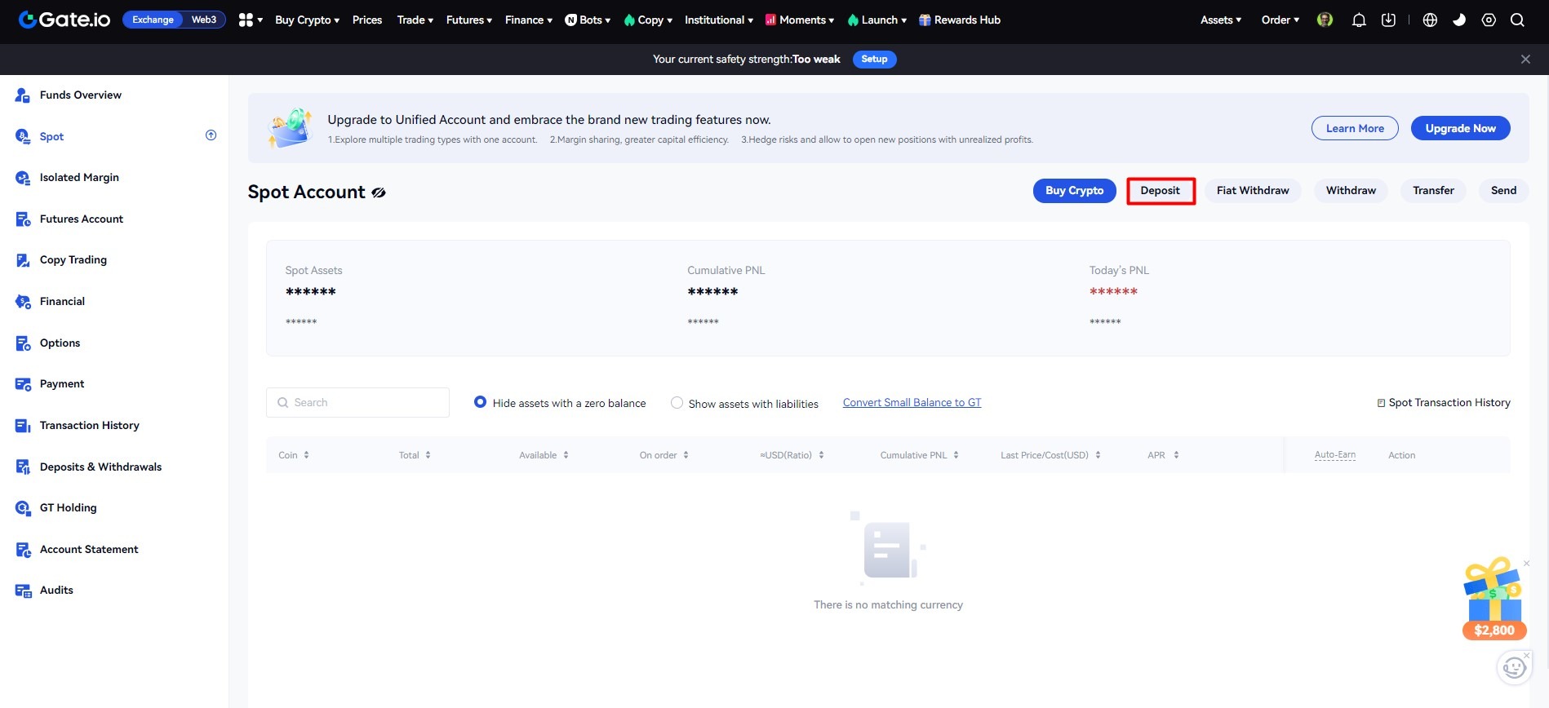
Task: Expand the Finance dropdown menu
Action: pyautogui.click(x=529, y=20)
